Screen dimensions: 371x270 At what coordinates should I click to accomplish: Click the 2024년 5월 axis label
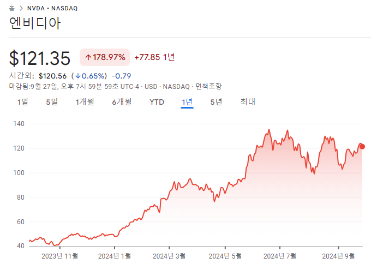225,256
